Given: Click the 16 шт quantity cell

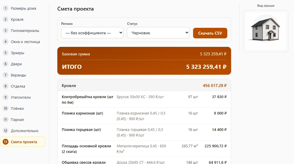Looking at the screenshot, I should pyautogui.click(x=193, y=130).
